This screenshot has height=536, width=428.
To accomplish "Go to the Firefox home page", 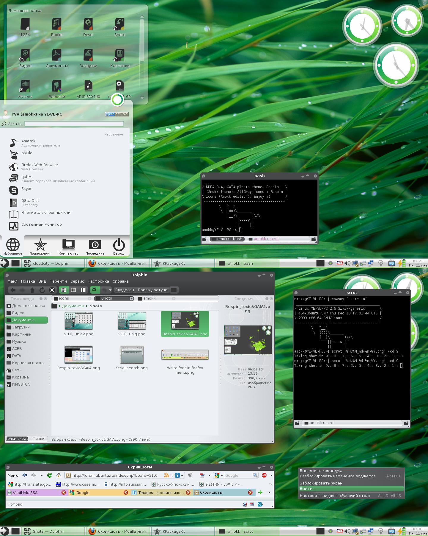I will 59,475.
